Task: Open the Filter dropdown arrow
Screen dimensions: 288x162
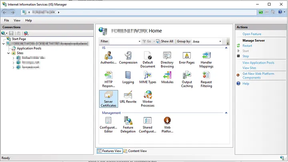Action: [140, 42]
